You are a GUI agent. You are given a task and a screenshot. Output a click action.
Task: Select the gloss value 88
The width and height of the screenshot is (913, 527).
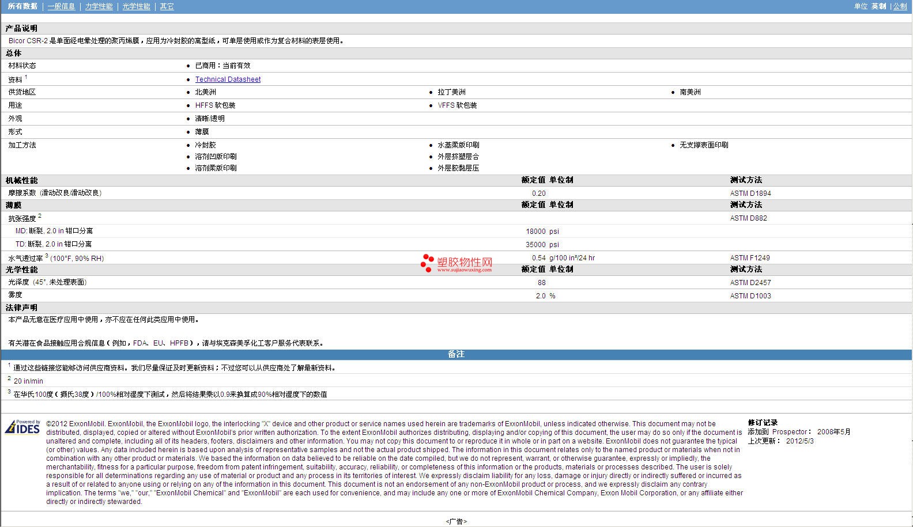point(542,283)
